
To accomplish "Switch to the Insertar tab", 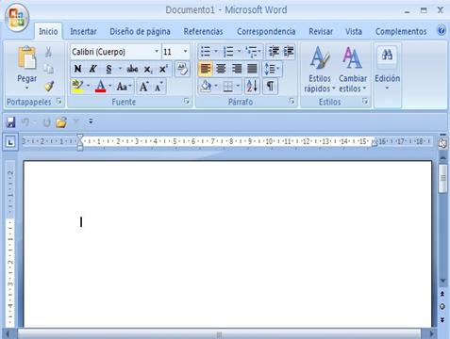I will tap(83, 31).
